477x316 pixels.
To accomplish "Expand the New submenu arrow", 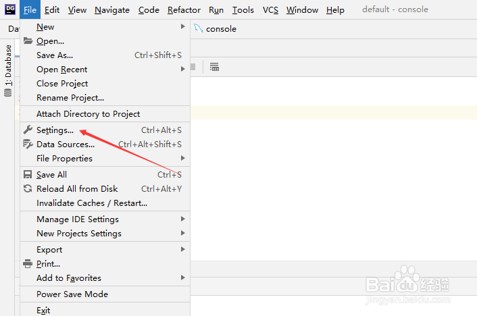I will coord(182,27).
